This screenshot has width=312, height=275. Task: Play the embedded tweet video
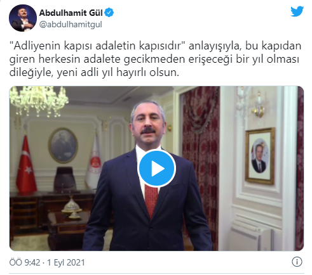click(x=156, y=168)
